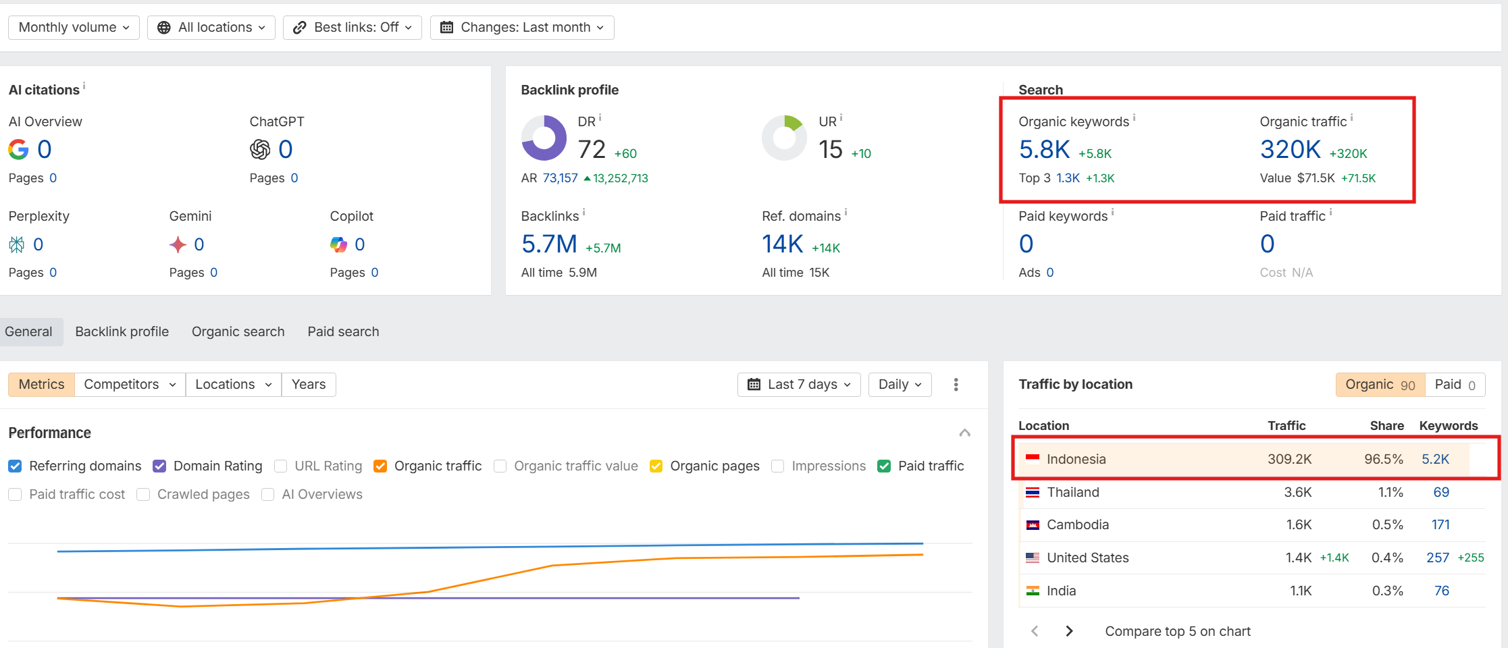The height and width of the screenshot is (648, 1508).
Task: Click the Perplexity icon
Action: pos(16,244)
